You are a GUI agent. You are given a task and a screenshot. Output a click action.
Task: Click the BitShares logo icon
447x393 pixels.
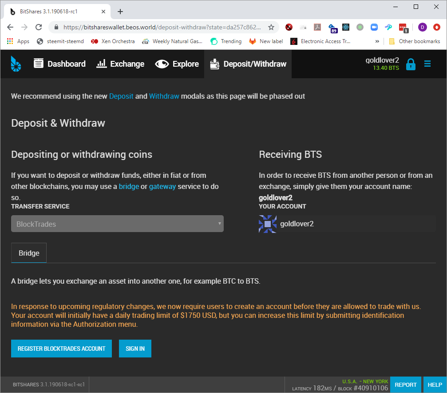click(x=16, y=64)
